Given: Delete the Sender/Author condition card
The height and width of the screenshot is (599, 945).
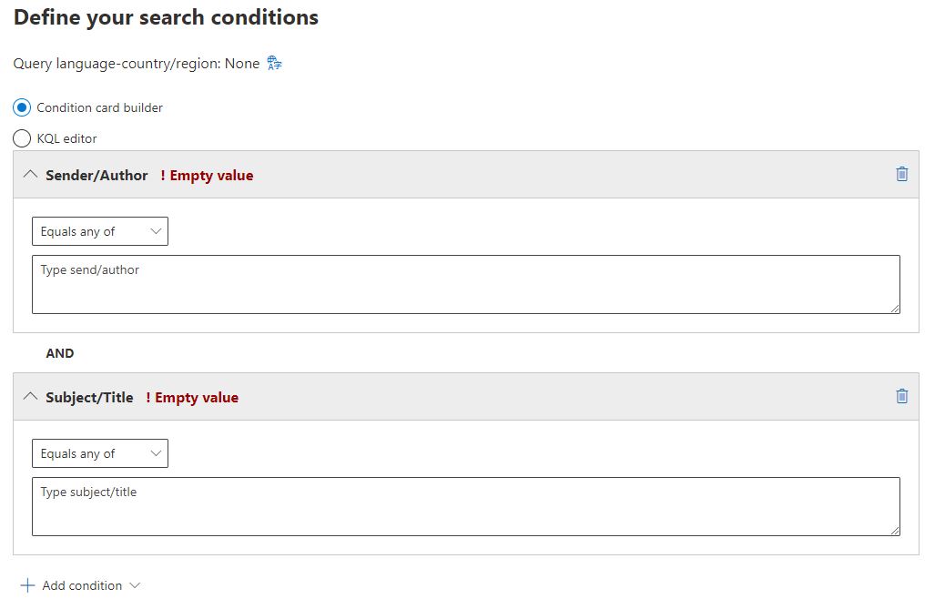Looking at the screenshot, I should click(901, 174).
